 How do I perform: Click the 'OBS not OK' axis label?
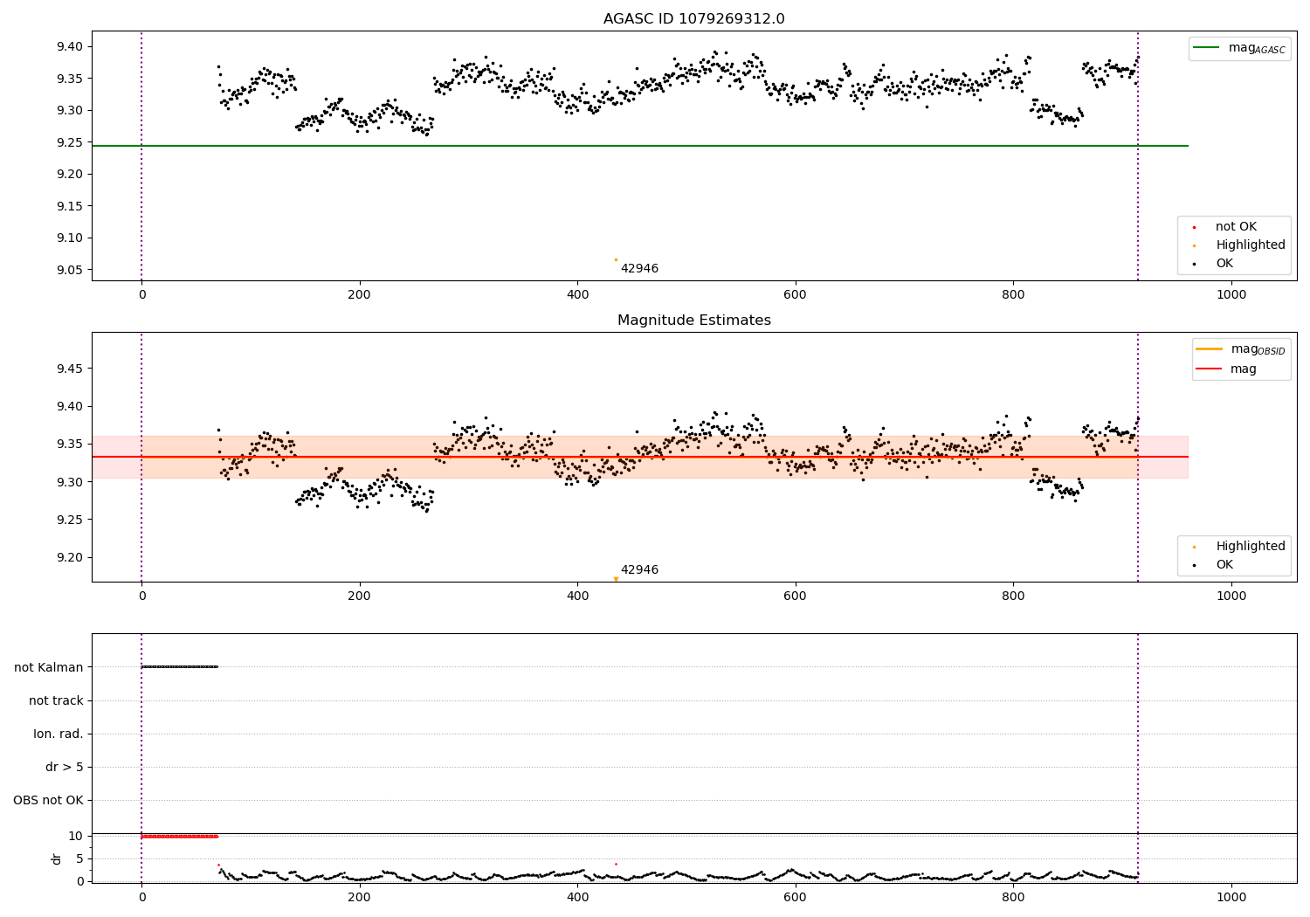pyautogui.click(x=49, y=800)
